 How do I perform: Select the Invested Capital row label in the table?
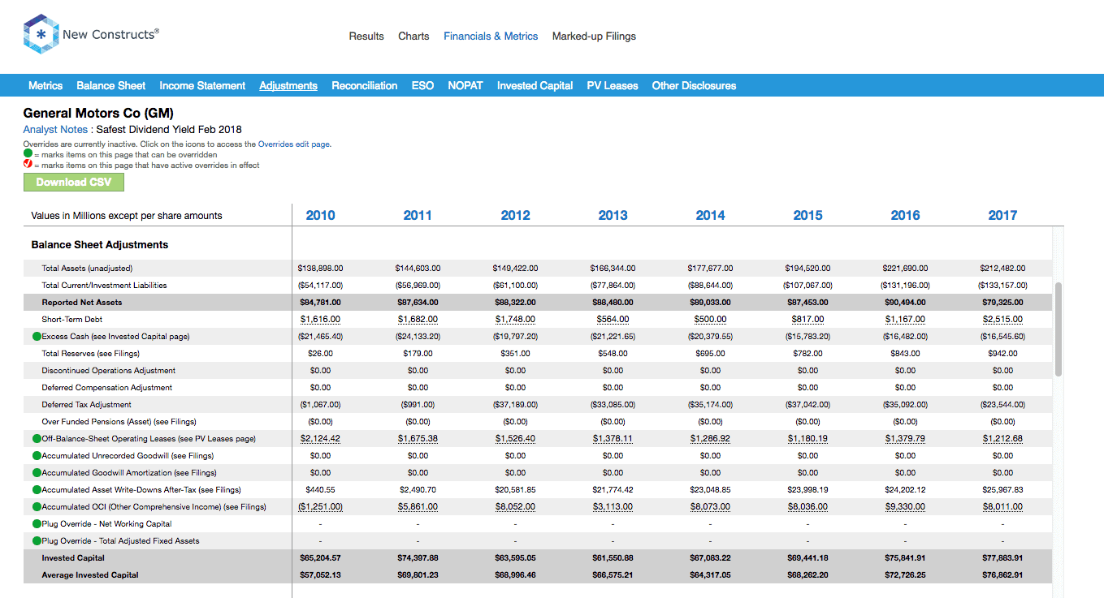click(73, 558)
